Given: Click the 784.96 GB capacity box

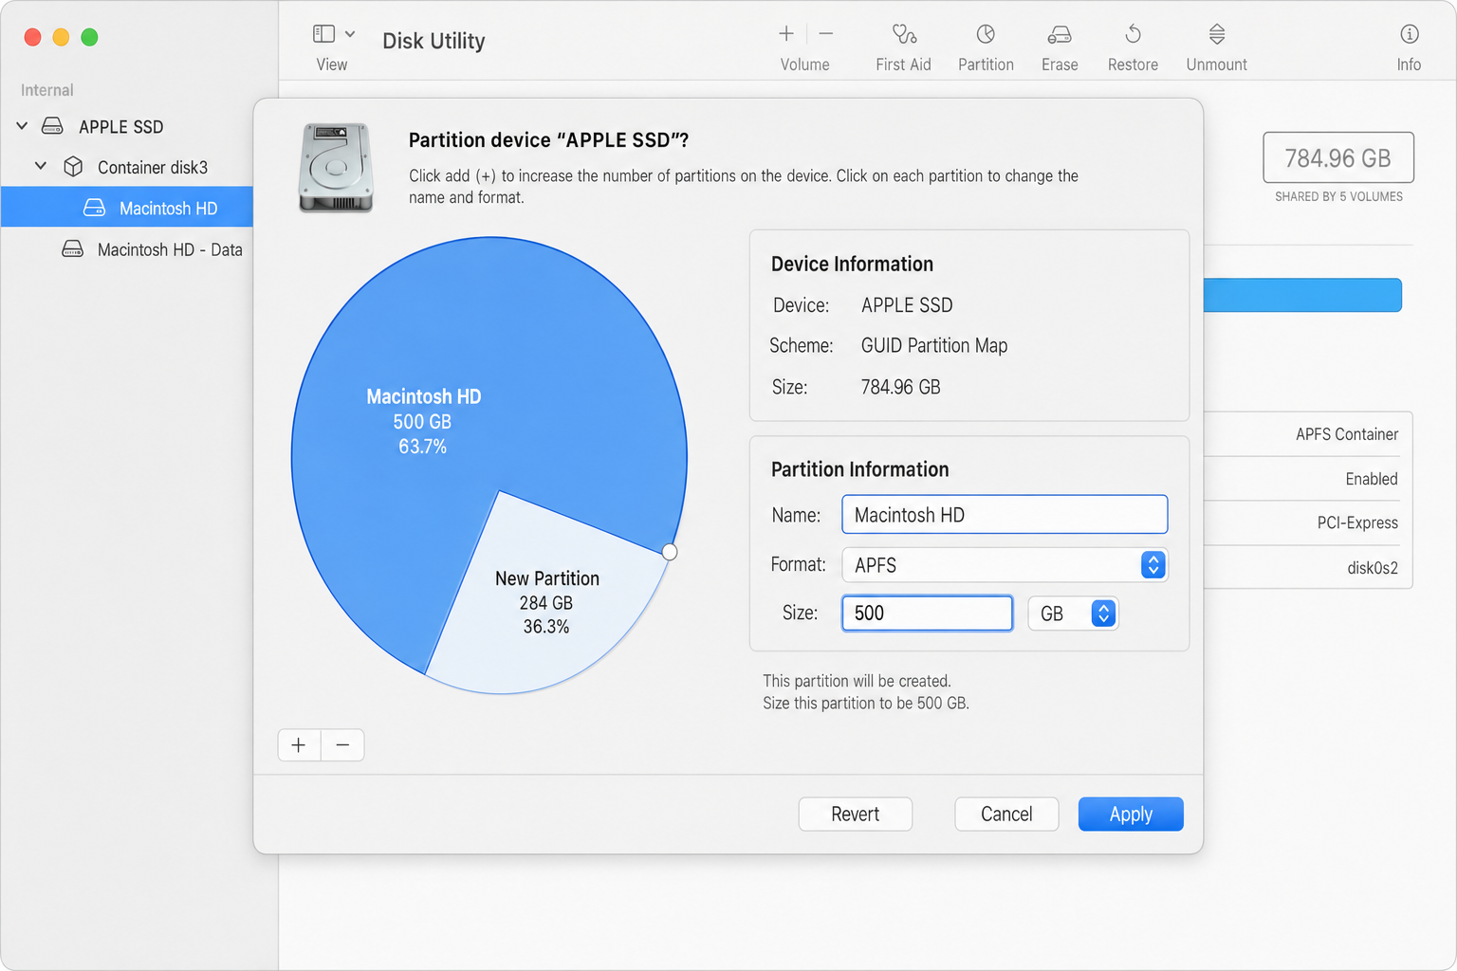Looking at the screenshot, I should click(1338, 157).
